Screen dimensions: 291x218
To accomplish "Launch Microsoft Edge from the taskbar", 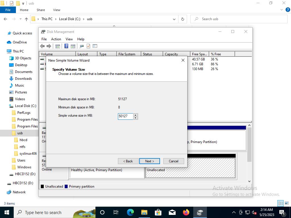I will click(x=130, y=212).
